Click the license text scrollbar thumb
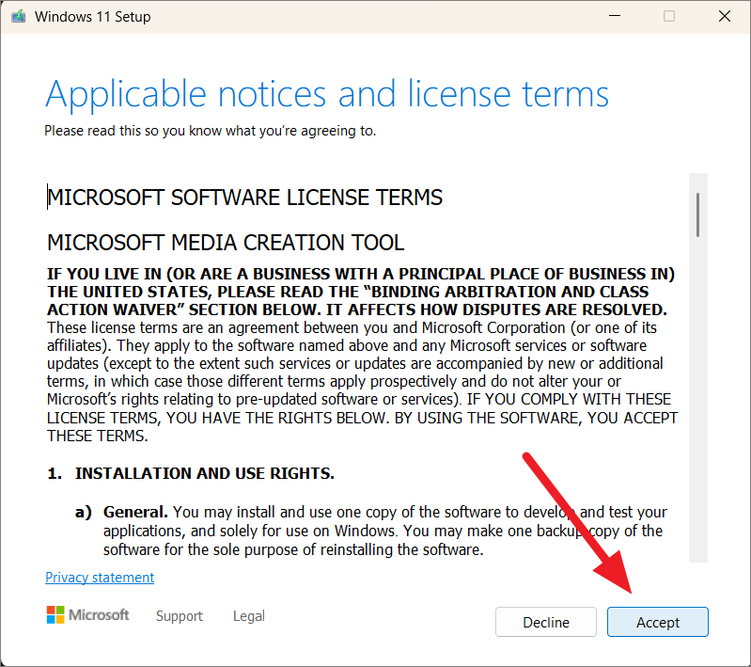751x667 pixels. tap(697, 214)
